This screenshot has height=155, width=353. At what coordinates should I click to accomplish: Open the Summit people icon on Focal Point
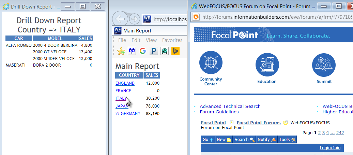pyautogui.click(x=324, y=65)
